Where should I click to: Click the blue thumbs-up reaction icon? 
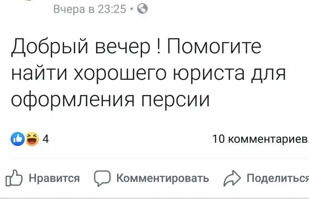click(19, 139)
